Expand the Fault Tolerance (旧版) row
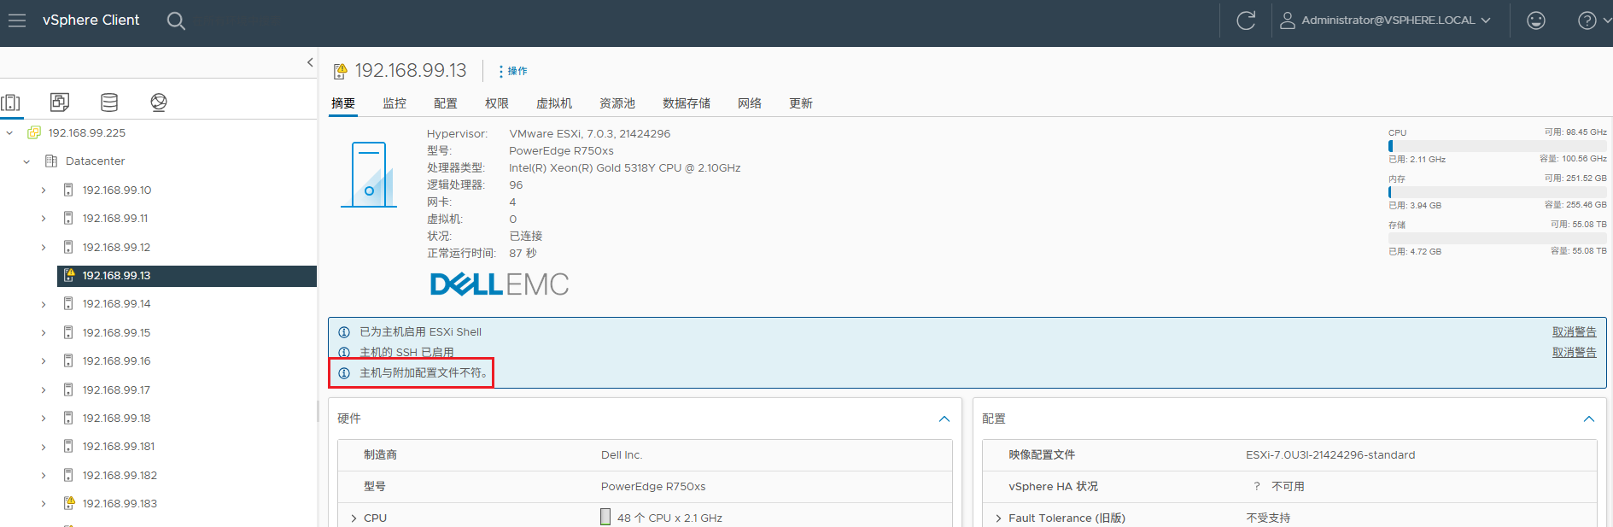Screen dimensions: 1613x527 pyautogui.click(x=998, y=518)
